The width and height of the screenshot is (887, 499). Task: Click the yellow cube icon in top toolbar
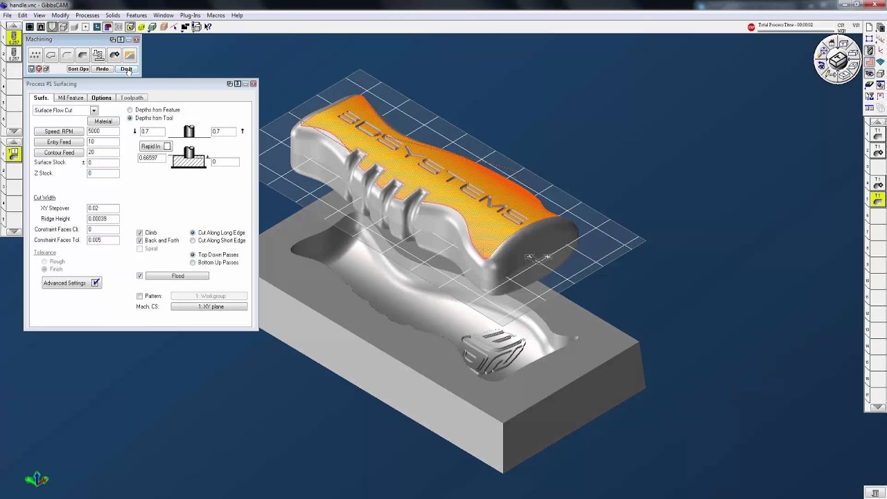(x=141, y=27)
